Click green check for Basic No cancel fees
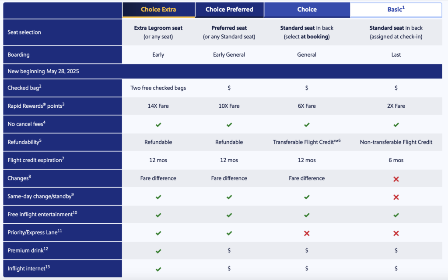The width and height of the screenshot is (448, 280). (396, 124)
